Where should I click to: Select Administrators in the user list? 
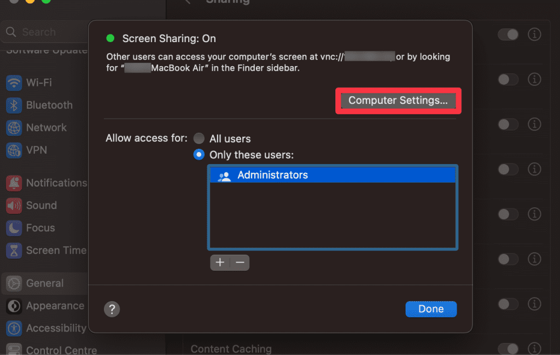(x=272, y=176)
